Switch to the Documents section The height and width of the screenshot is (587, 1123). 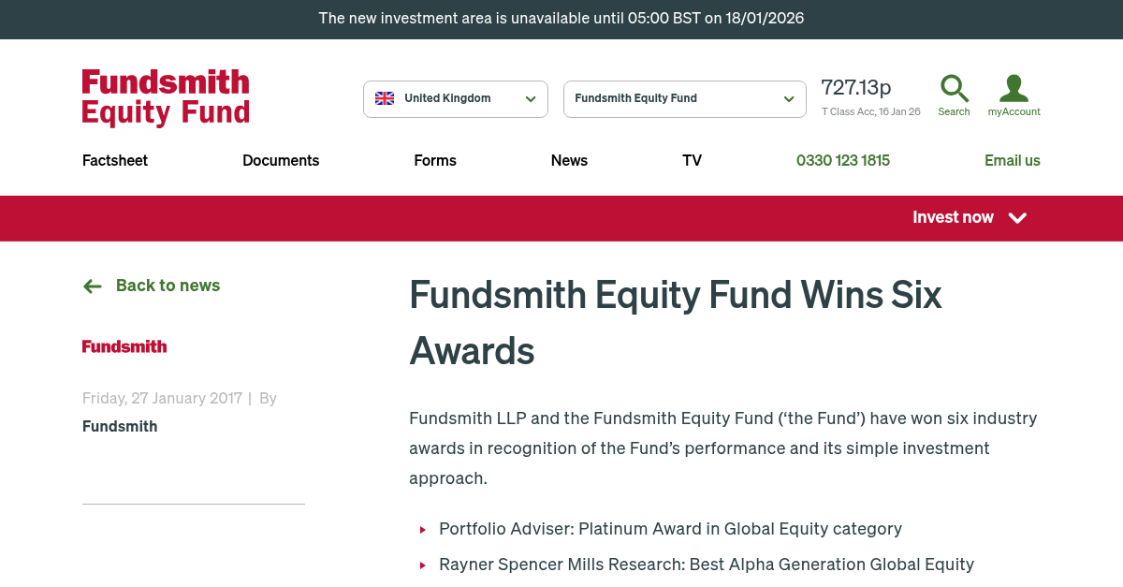pyautogui.click(x=281, y=160)
